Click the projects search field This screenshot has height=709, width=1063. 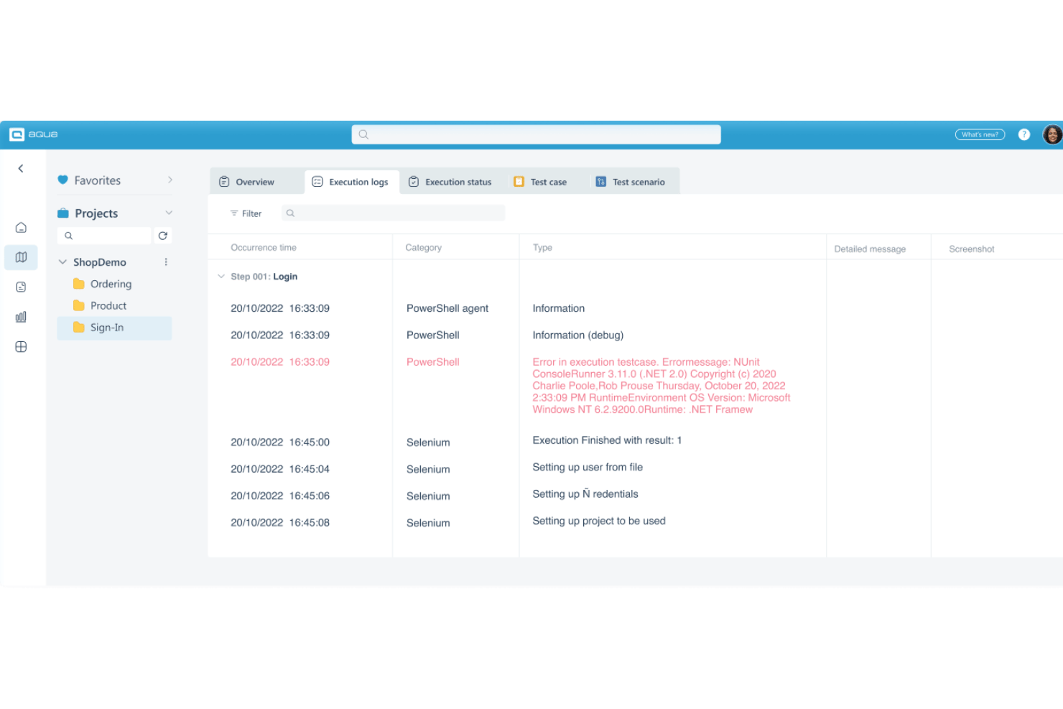pyautogui.click(x=104, y=236)
